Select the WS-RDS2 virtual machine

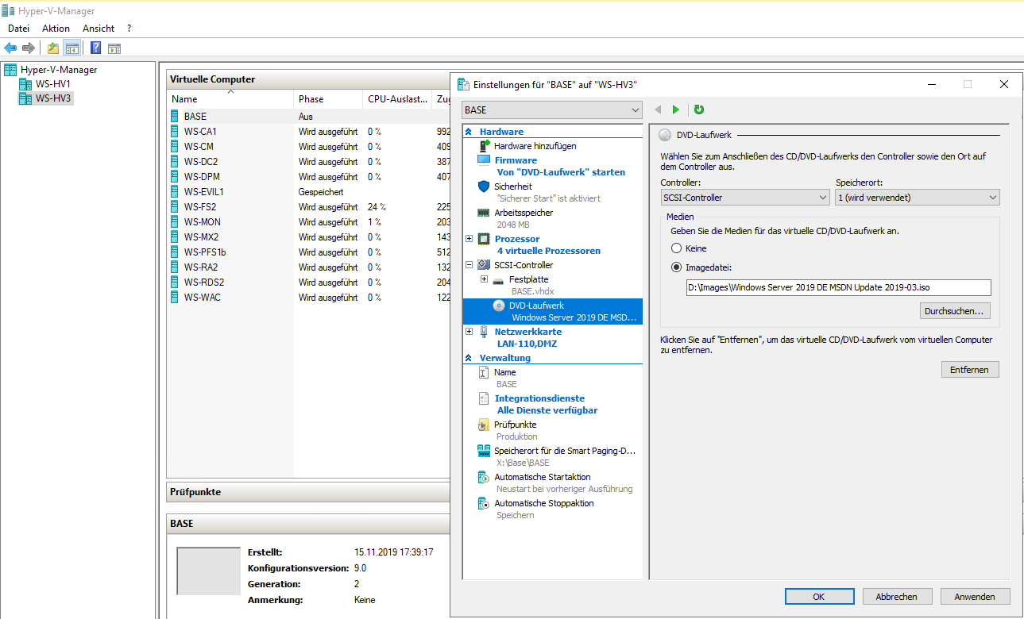click(308, 282)
